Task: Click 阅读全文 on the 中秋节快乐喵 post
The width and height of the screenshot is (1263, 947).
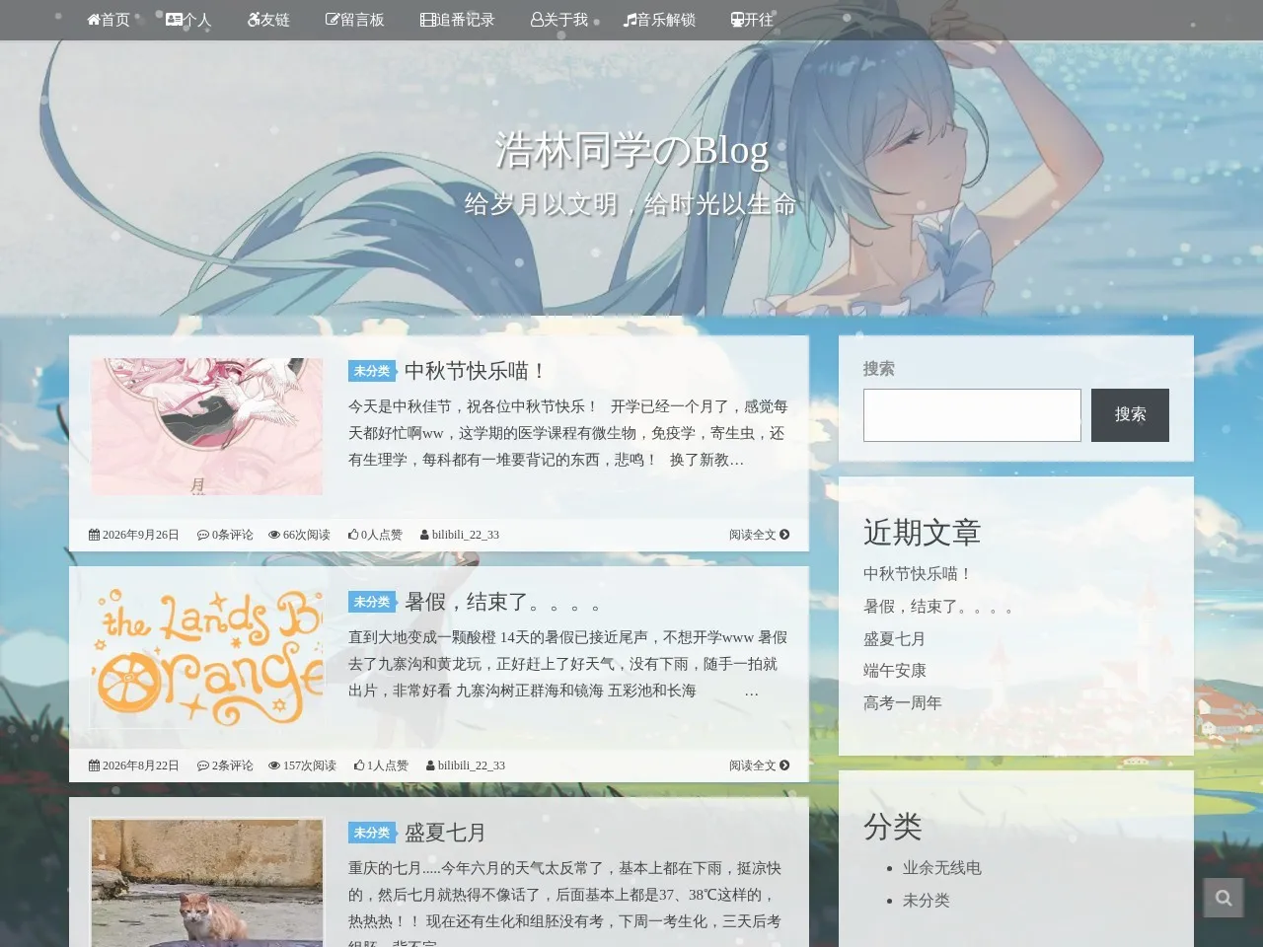Action: [x=753, y=535]
